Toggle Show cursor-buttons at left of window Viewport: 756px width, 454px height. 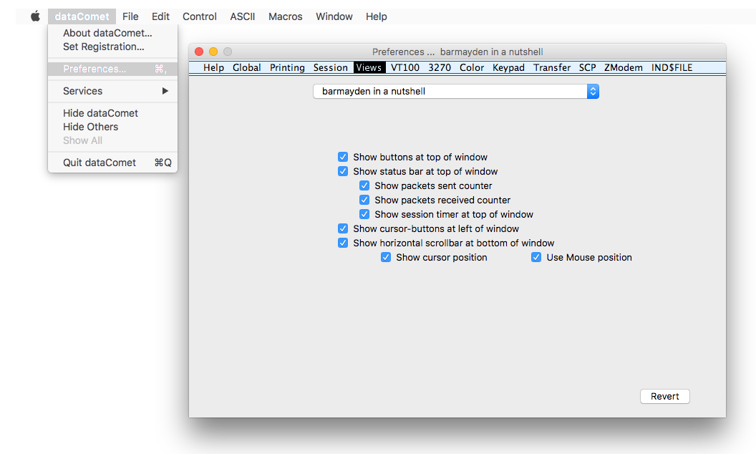(x=343, y=228)
